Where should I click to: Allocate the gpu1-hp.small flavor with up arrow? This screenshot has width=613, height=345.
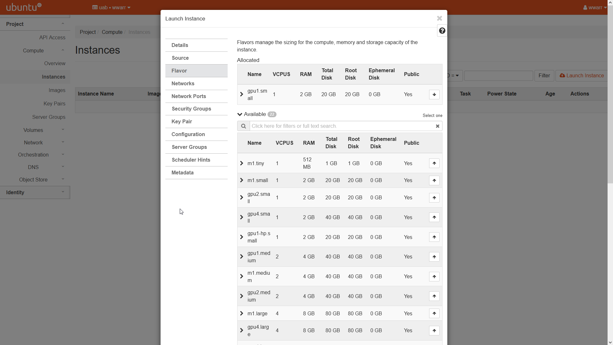[434, 237]
